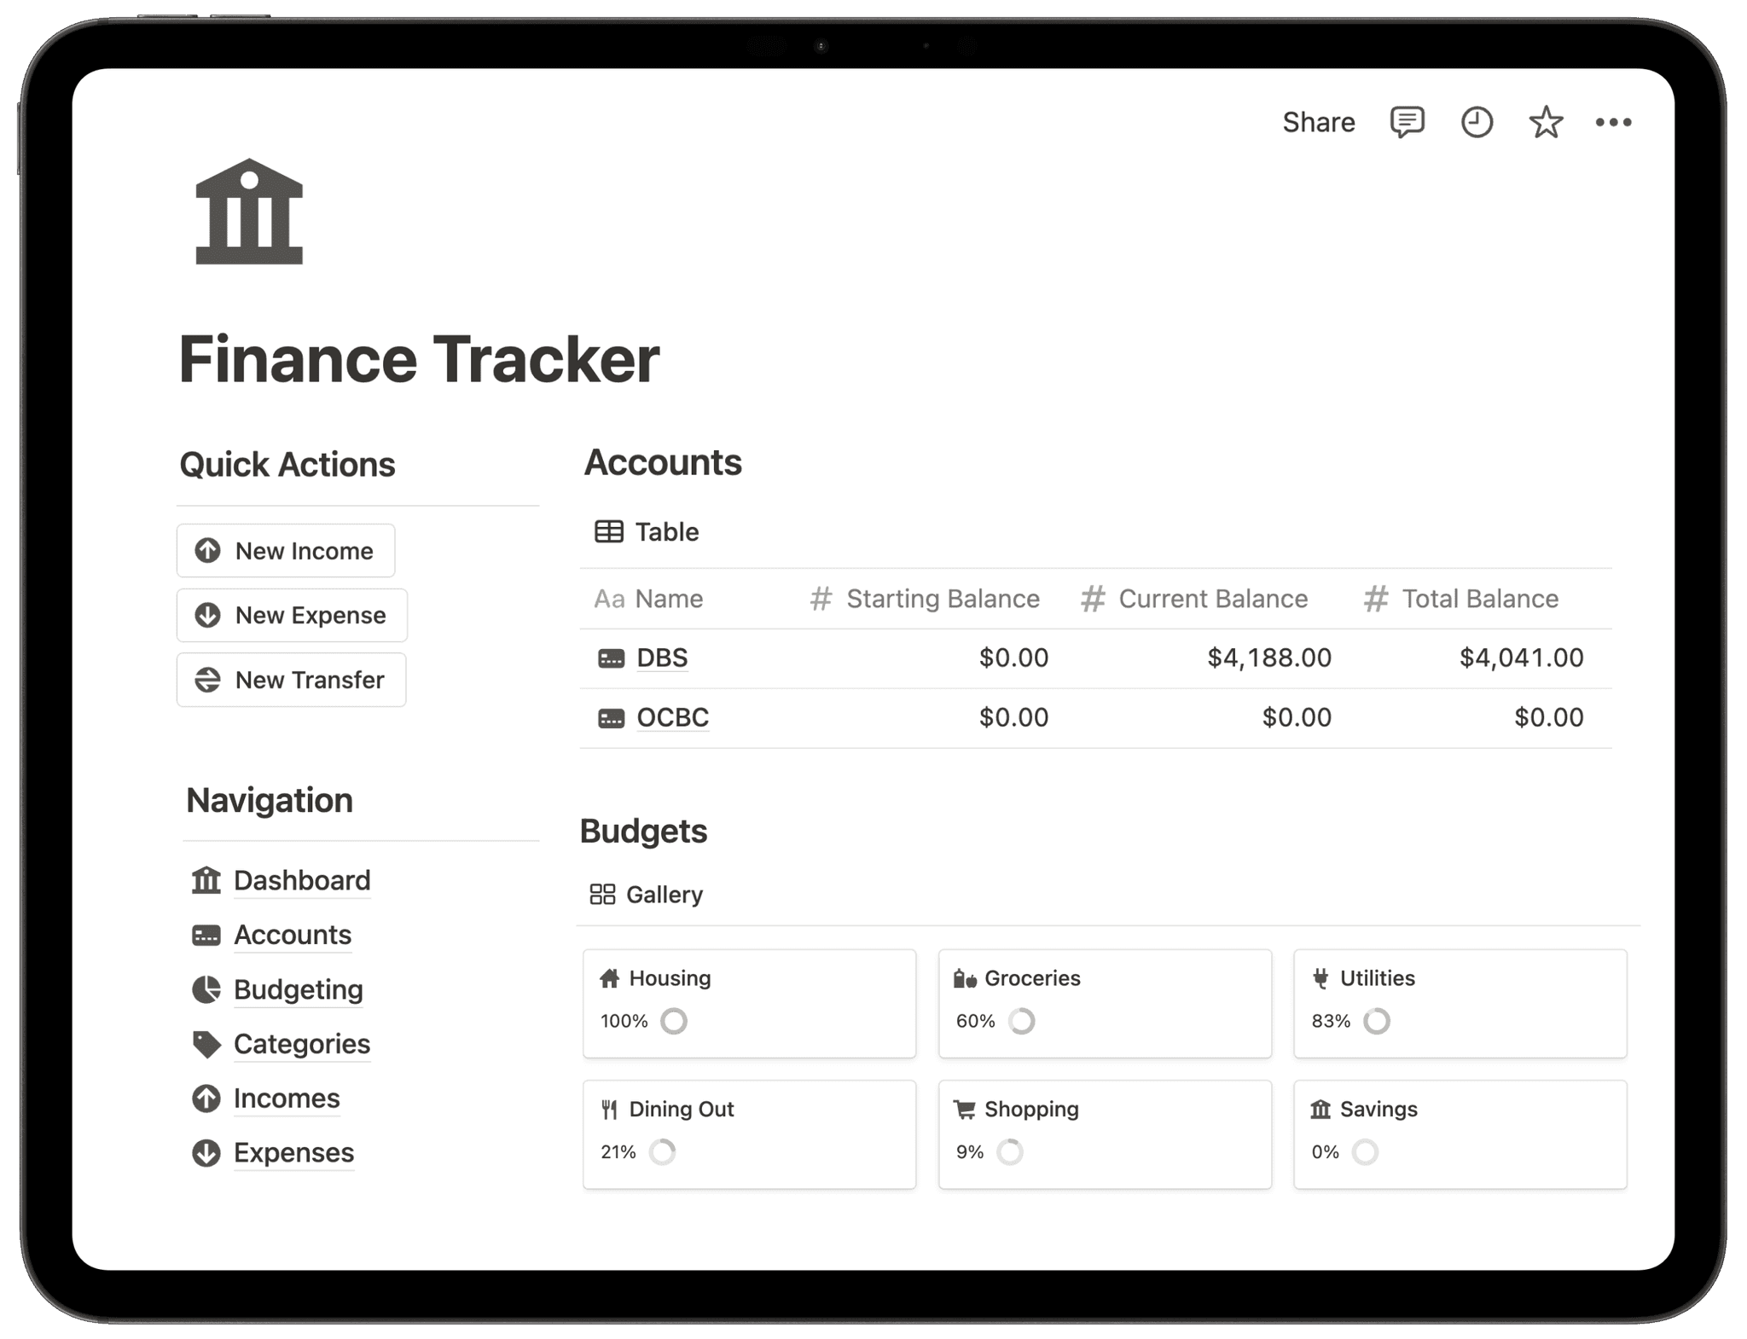
Task: Open the Groceries budget card
Action: coord(1104,1003)
